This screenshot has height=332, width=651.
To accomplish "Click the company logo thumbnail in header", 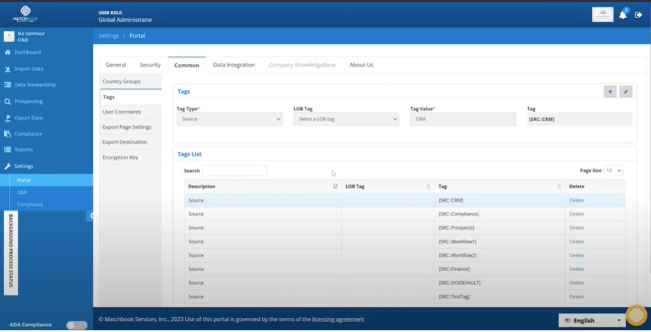I will 602,15.
